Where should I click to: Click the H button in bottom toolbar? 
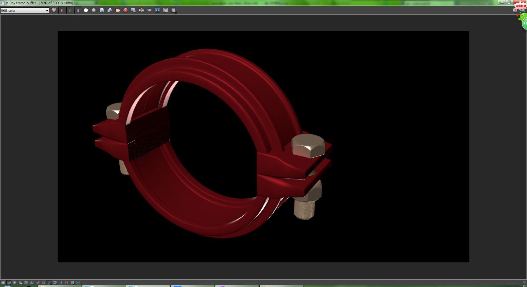(61, 282)
